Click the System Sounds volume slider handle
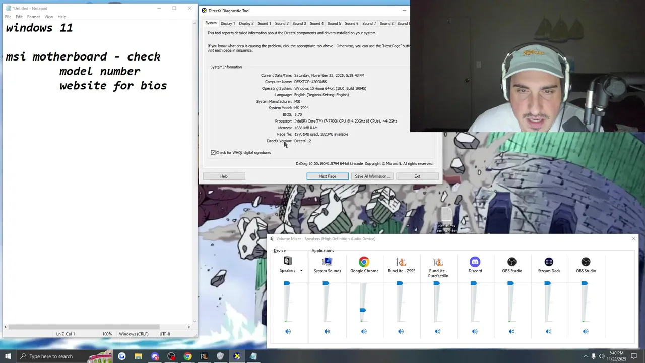Image resolution: width=645 pixels, height=363 pixels. (x=326, y=283)
